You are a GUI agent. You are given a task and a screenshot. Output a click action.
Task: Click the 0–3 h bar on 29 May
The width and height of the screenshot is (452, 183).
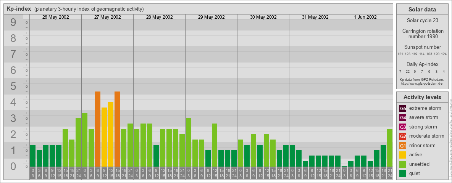[x=189, y=142]
